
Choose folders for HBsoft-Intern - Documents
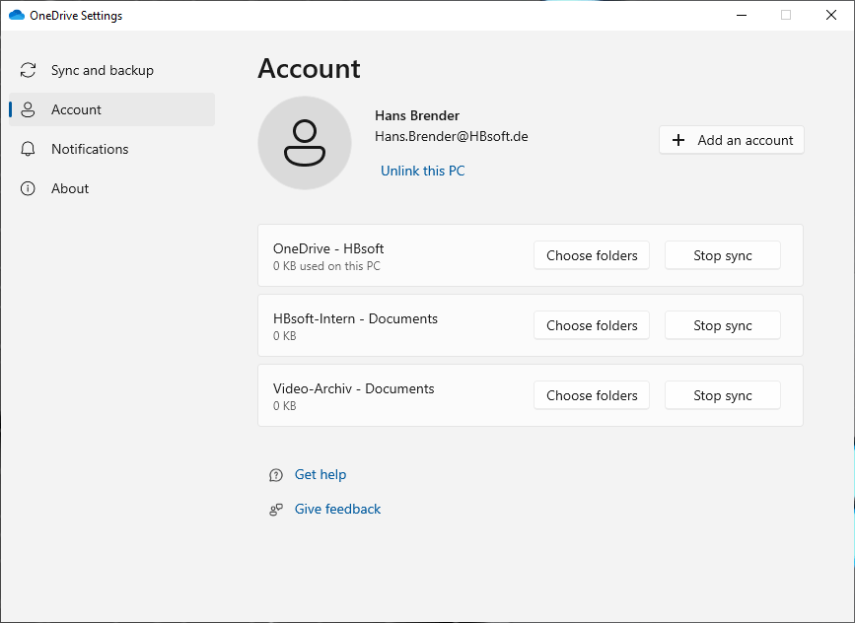(x=592, y=325)
